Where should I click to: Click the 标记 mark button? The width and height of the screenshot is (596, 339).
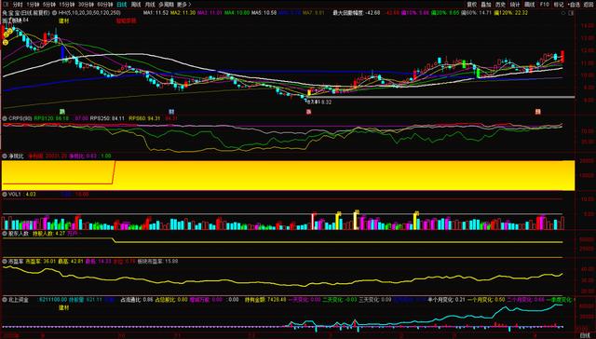coord(559,5)
